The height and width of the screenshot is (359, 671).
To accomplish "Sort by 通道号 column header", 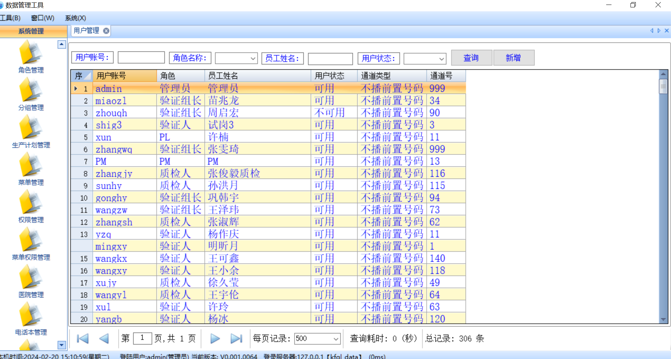I will click(x=446, y=76).
